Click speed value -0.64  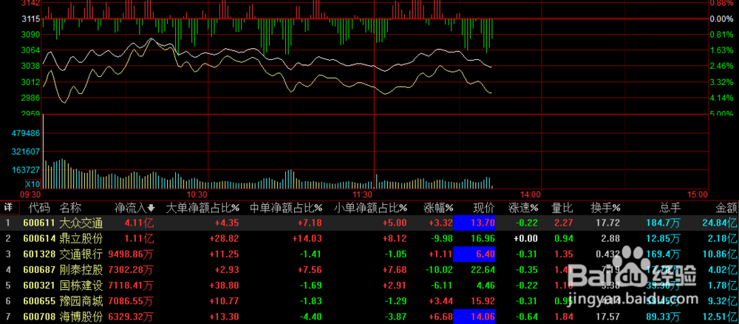point(526,317)
